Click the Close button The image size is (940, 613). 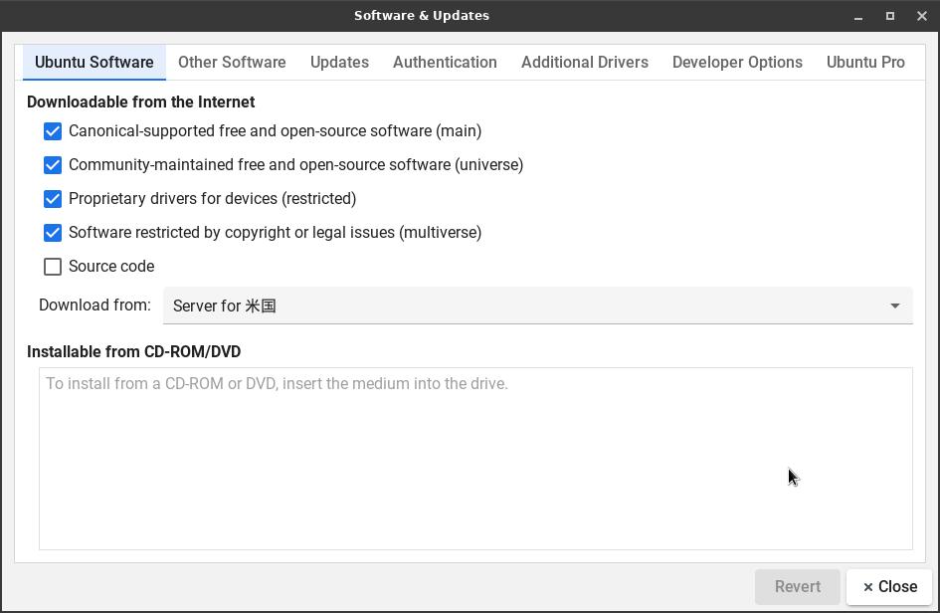[889, 586]
